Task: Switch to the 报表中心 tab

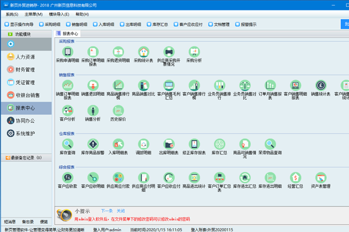Action: click(x=67, y=34)
